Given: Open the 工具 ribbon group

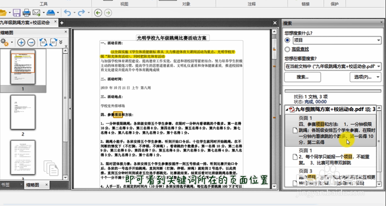Looking at the screenshot, I should point(44,4).
